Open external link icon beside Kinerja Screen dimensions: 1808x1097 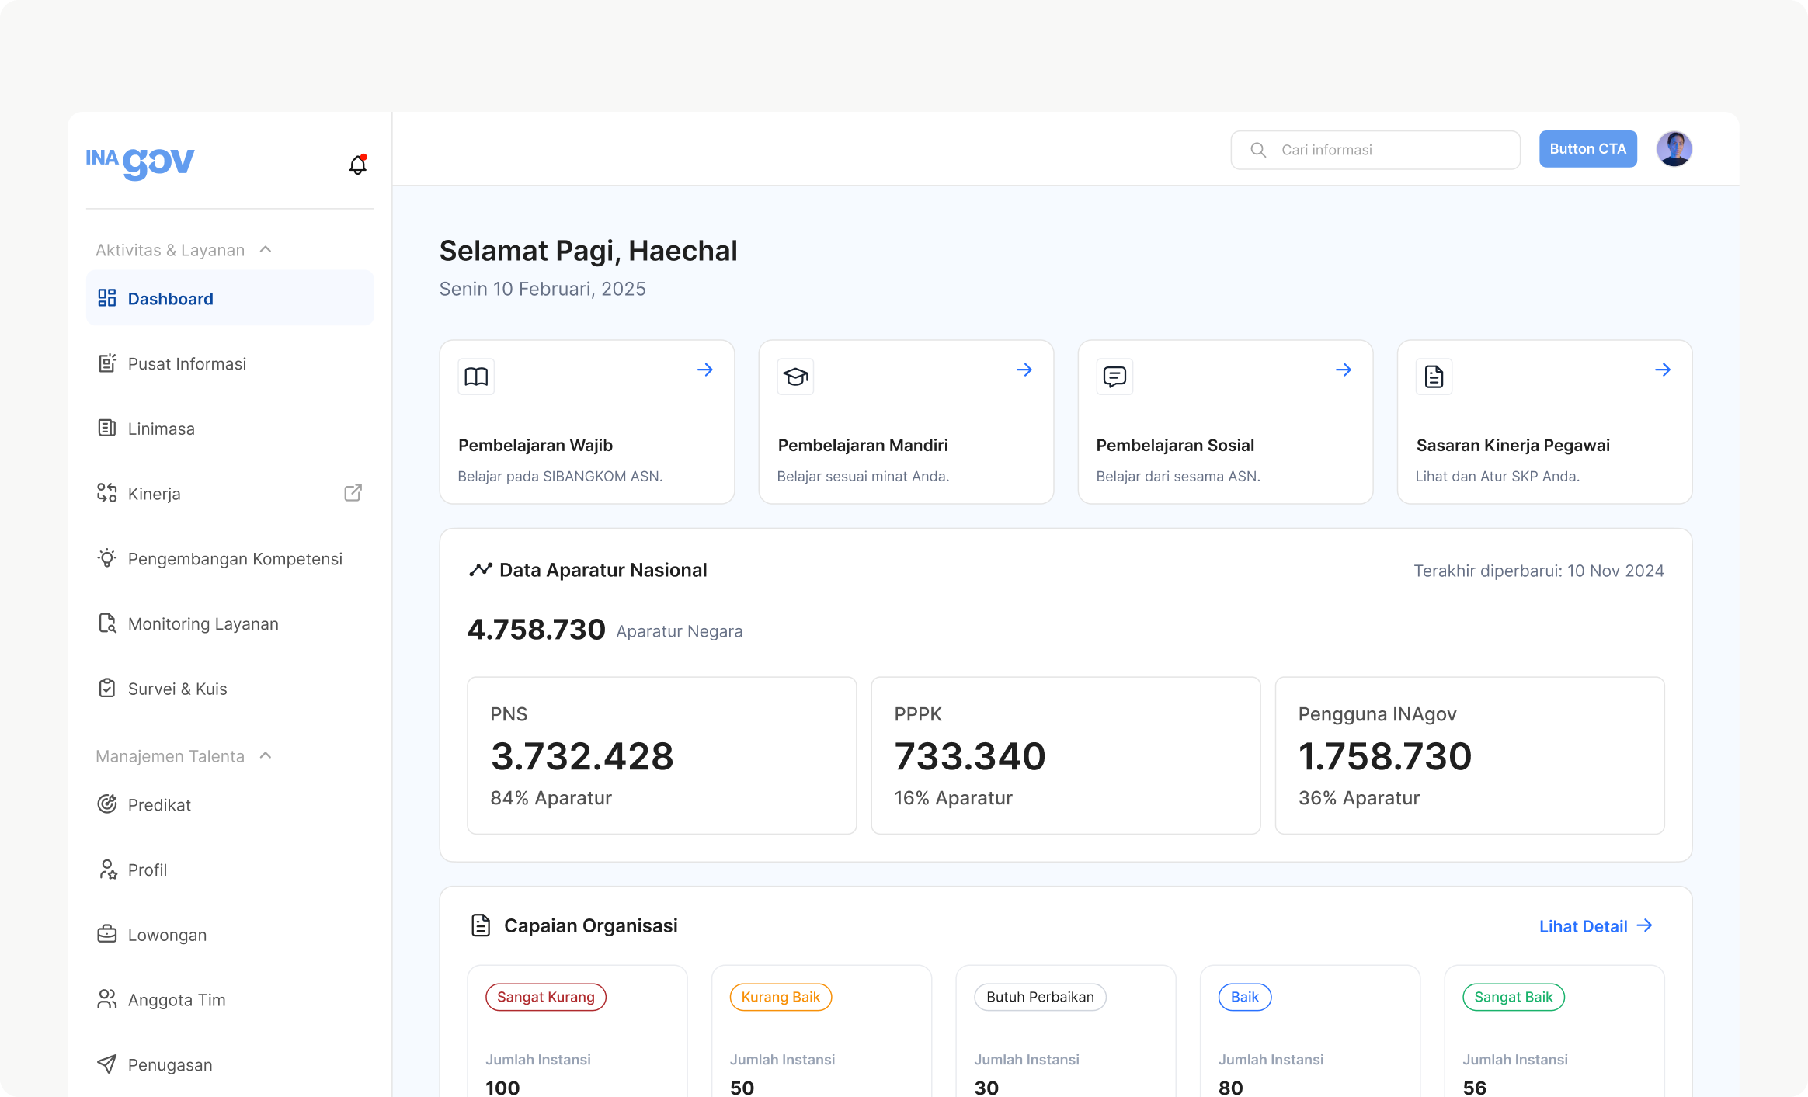point(353,493)
